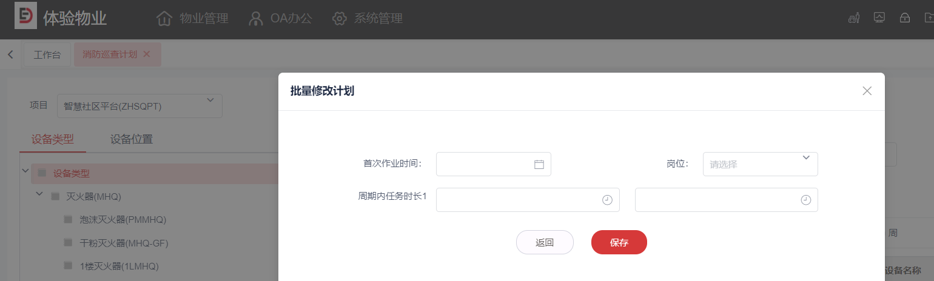Screen dimensions: 934x281
Task: Click clock icon in first duration field
Action: click(607, 200)
